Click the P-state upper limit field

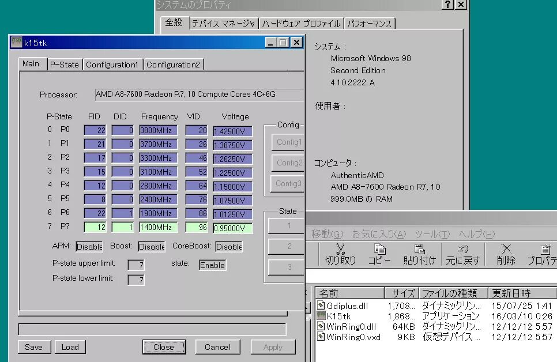136,265
